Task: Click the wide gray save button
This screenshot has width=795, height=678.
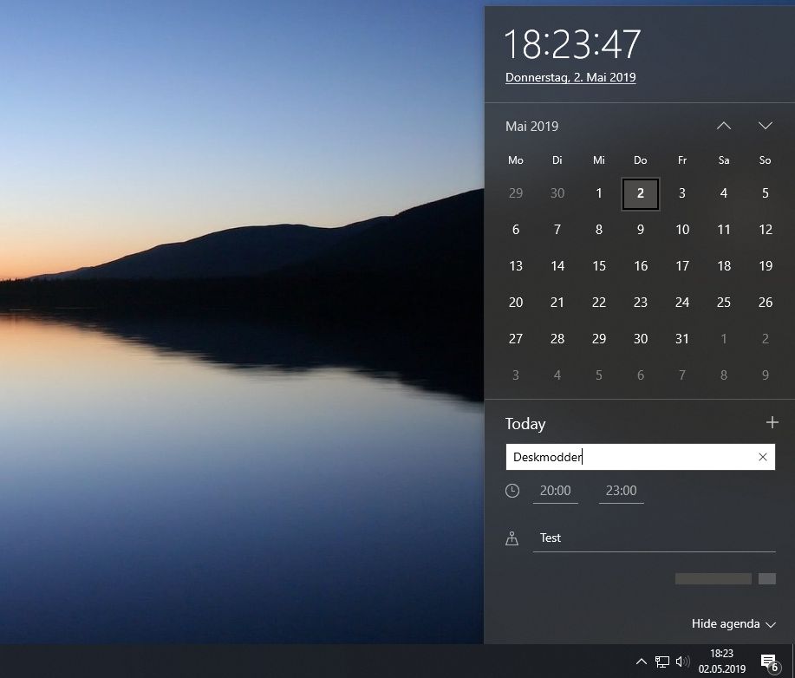Action: pos(714,578)
